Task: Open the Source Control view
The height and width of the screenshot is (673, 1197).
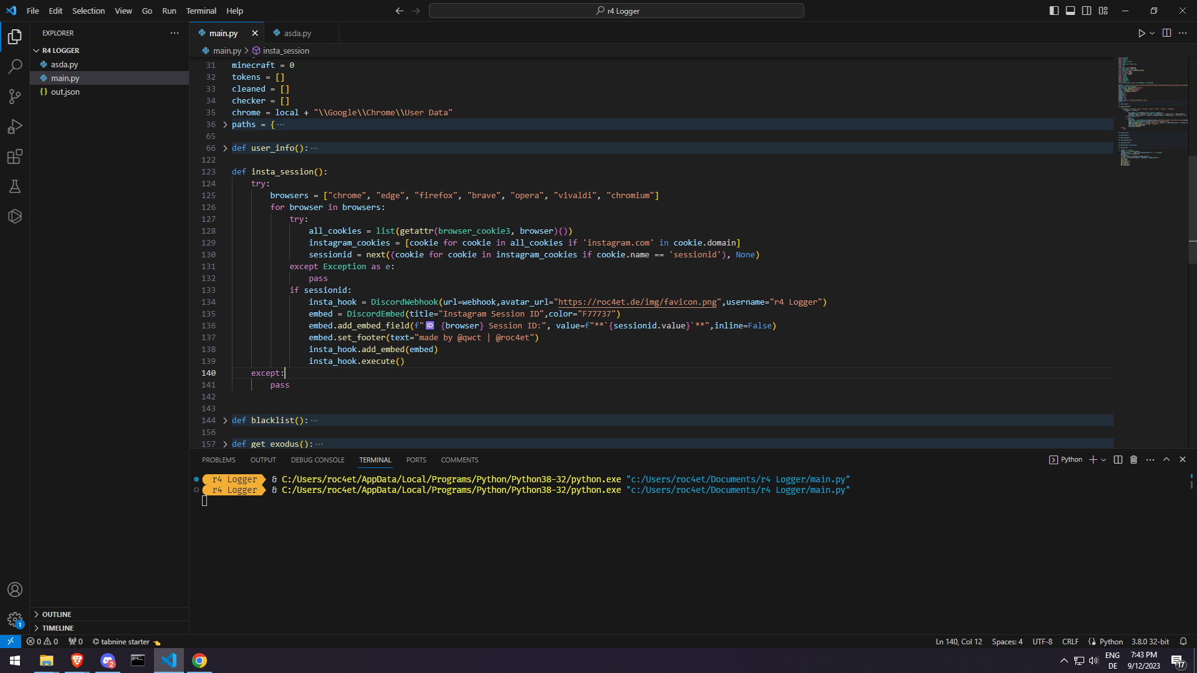Action: [15, 96]
